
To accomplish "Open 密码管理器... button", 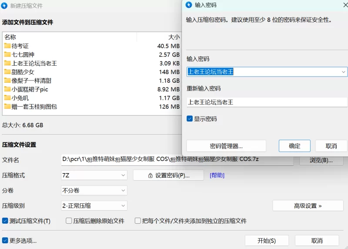I will pos(226,146).
